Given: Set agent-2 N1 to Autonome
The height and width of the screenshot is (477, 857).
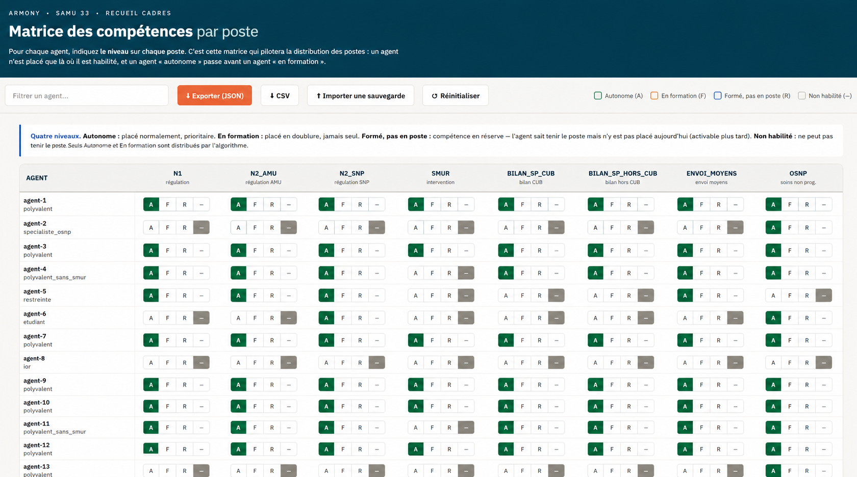Looking at the screenshot, I should pyautogui.click(x=151, y=227).
